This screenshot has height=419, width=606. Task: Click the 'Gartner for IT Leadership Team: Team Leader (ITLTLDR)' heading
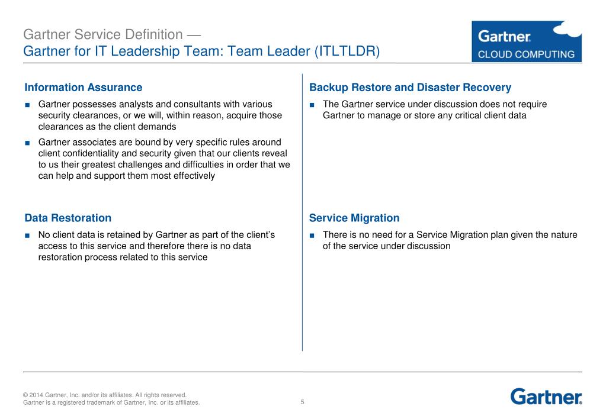pos(201,51)
